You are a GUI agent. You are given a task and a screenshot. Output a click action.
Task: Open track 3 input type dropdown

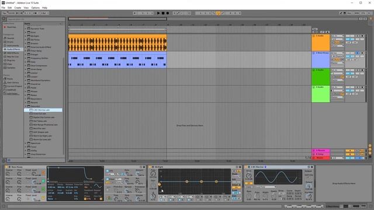pos(338,70)
